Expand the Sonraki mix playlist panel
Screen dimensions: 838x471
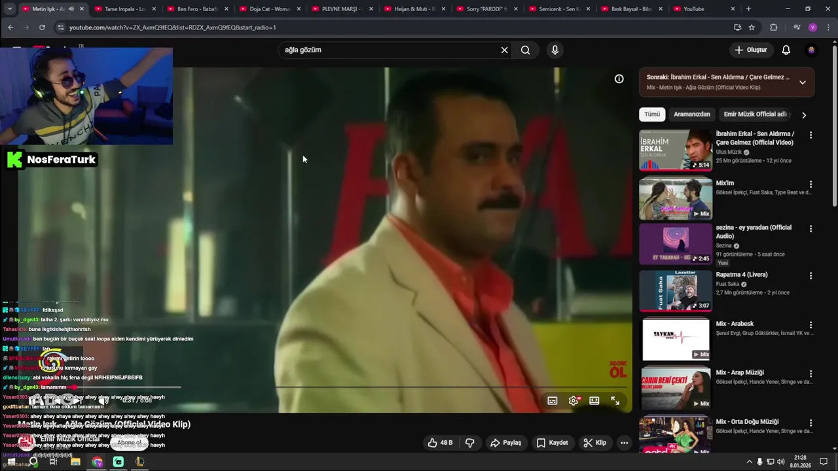click(x=803, y=82)
